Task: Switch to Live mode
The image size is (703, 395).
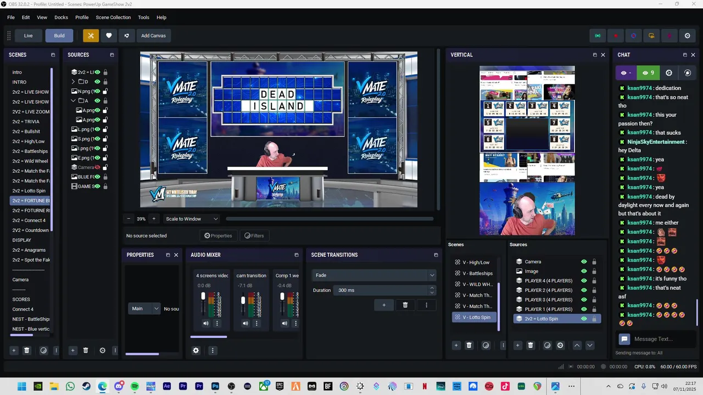Action: (28, 36)
